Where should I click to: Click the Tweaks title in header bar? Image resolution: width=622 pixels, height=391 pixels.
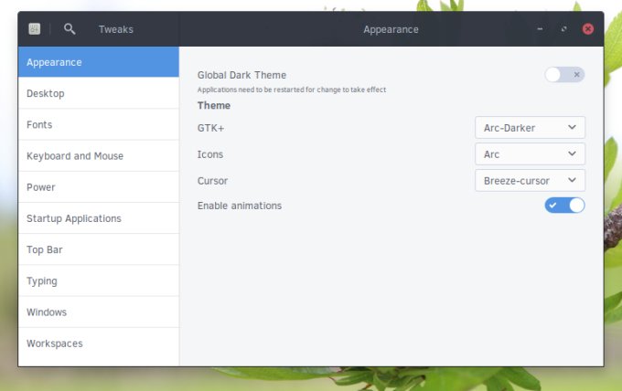point(116,29)
